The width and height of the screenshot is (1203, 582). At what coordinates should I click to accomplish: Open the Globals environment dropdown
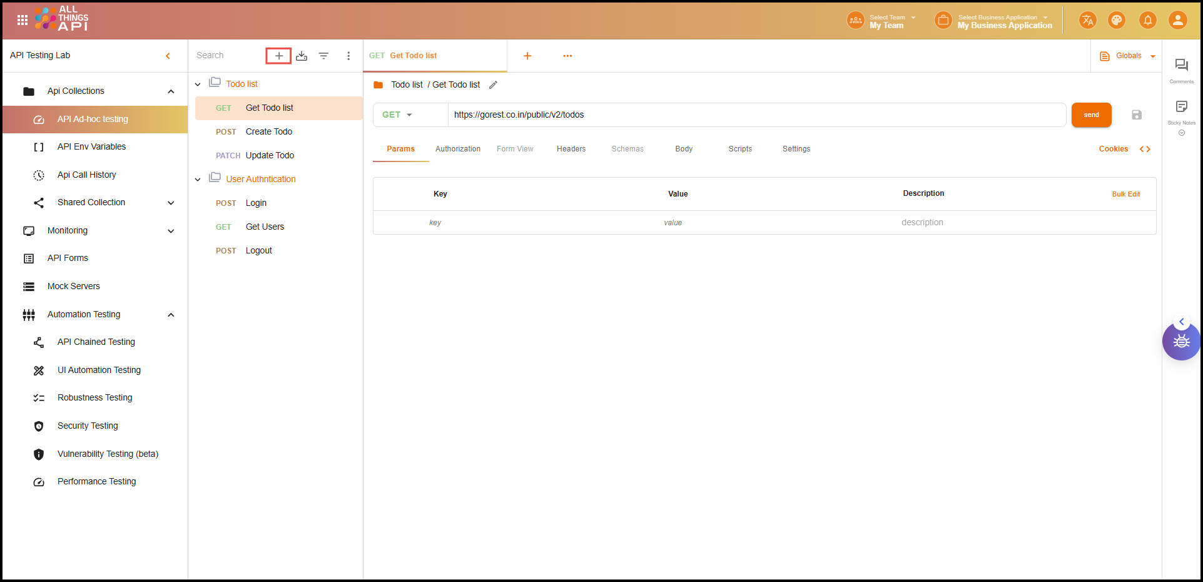(x=1128, y=56)
